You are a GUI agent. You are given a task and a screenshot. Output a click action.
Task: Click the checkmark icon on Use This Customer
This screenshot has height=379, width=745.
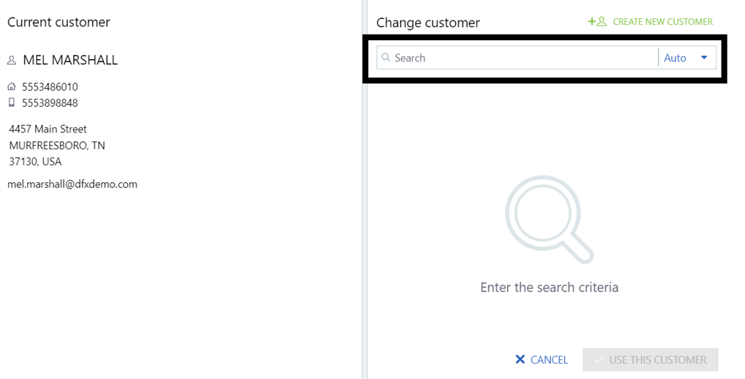pyautogui.click(x=599, y=360)
